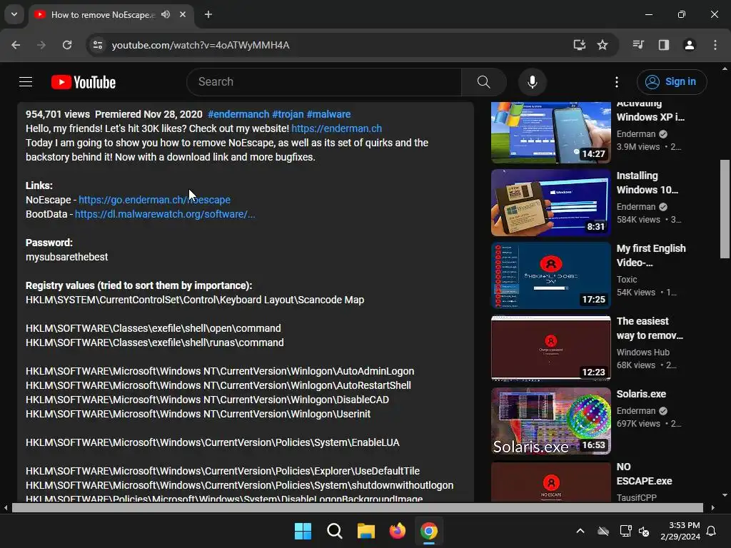
Task: Open the Installing Windows 10 video thumbnail
Action: (550, 203)
